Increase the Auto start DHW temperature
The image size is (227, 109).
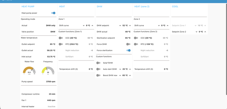[x=130, y=69]
